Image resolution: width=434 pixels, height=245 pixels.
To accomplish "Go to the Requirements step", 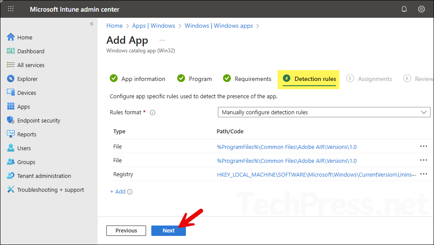I will 247,79.
